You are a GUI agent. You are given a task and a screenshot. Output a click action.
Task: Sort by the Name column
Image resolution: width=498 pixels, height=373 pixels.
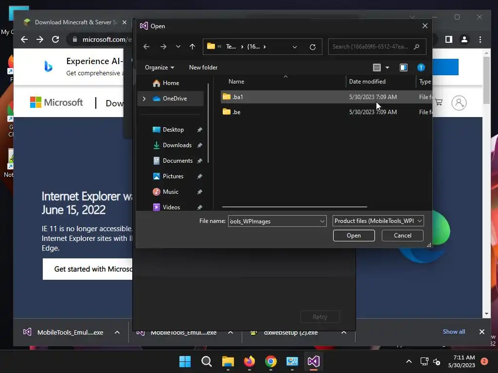pos(236,82)
